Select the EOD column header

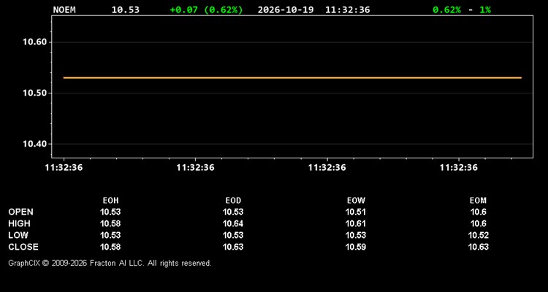[233, 201]
